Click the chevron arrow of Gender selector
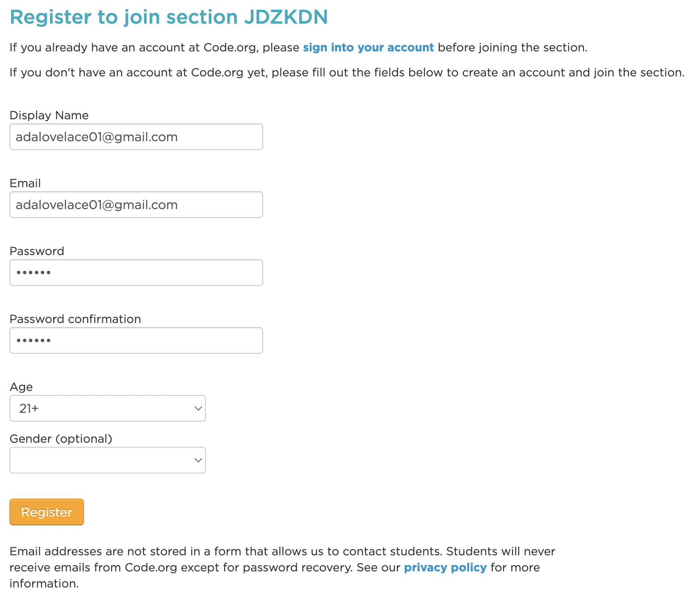697x604 pixels. pyautogui.click(x=198, y=460)
